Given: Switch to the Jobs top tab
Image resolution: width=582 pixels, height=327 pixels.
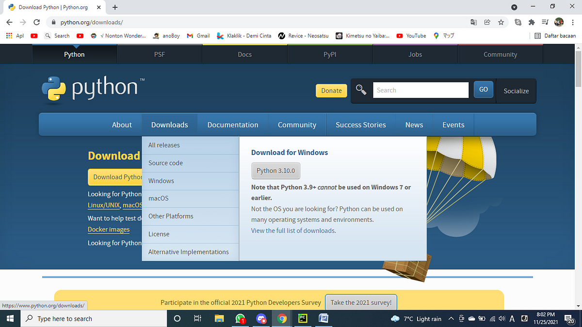Looking at the screenshot, I should point(415,54).
